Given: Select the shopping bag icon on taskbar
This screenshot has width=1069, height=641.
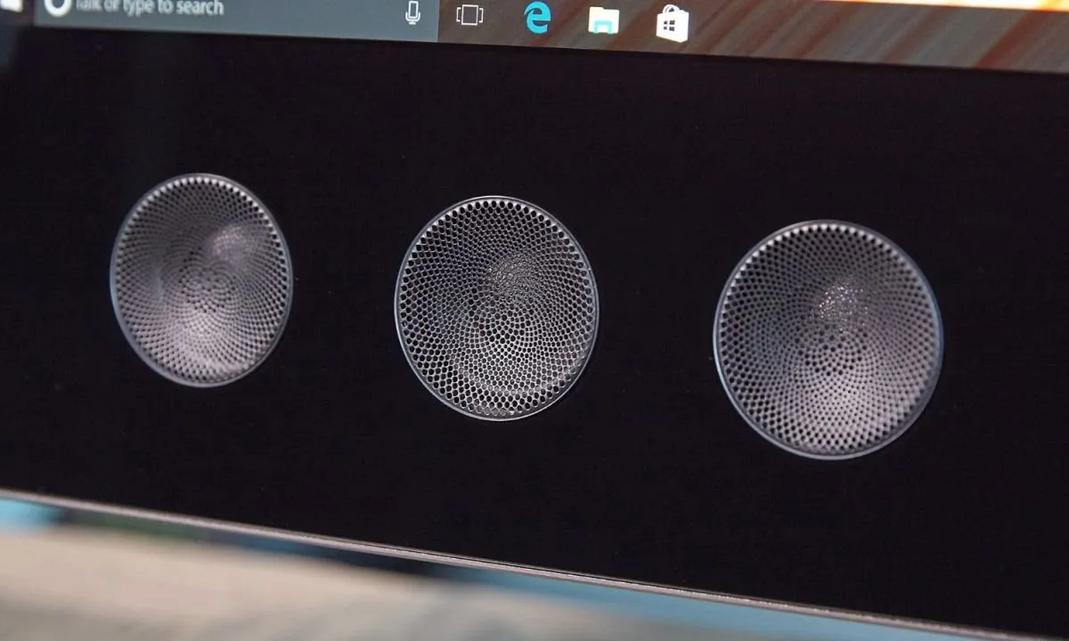Looking at the screenshot, I should point(672,23).
